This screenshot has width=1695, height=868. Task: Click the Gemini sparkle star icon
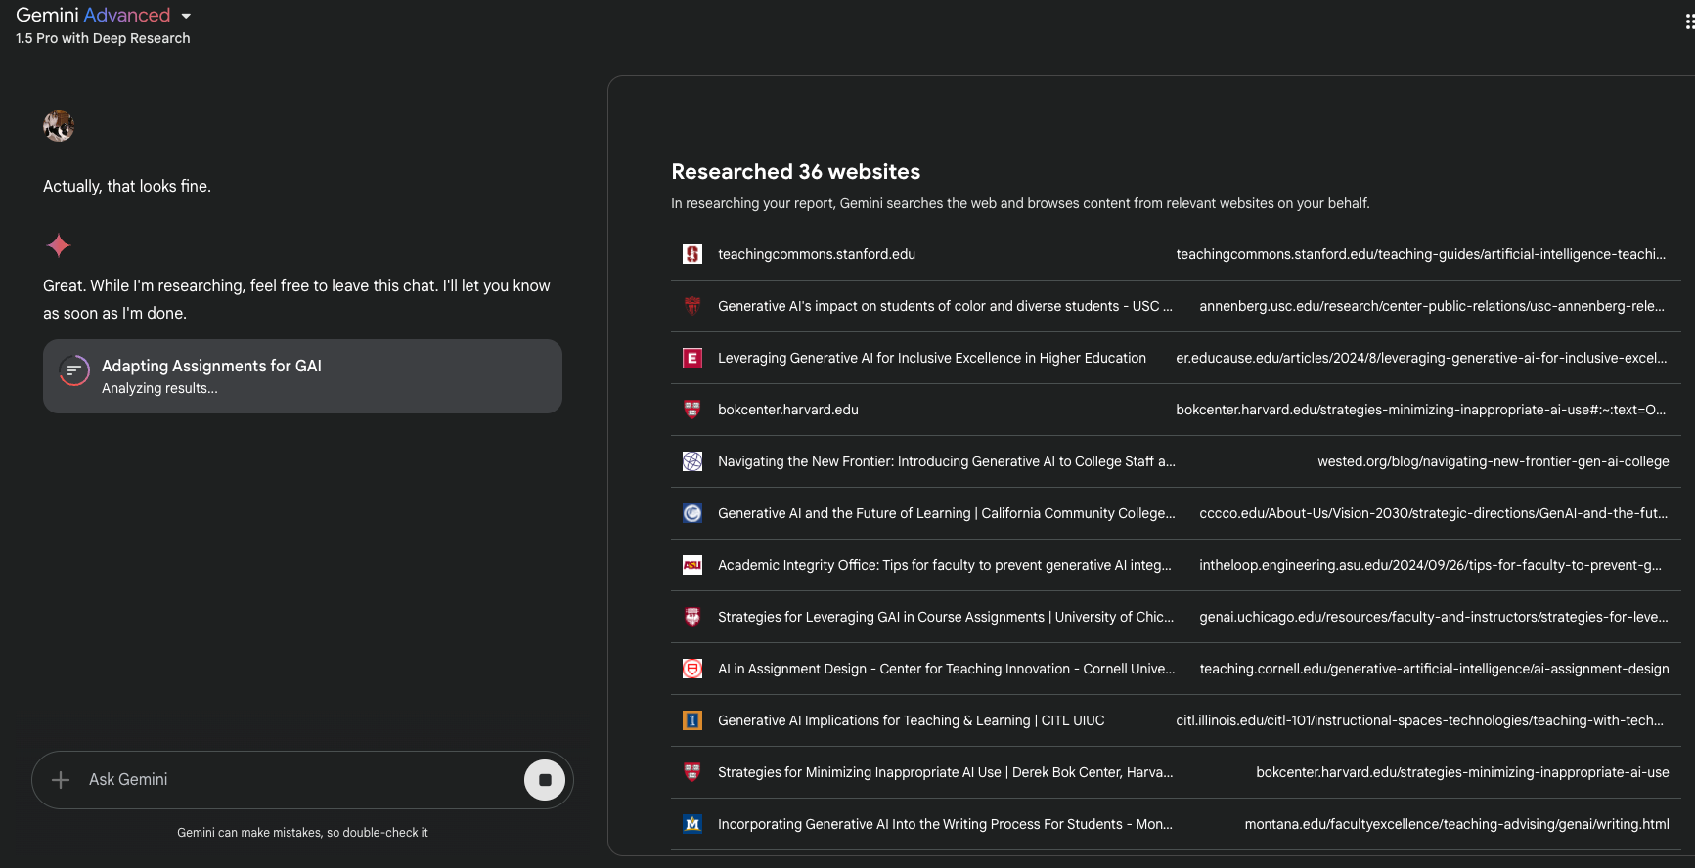[59, 245]
